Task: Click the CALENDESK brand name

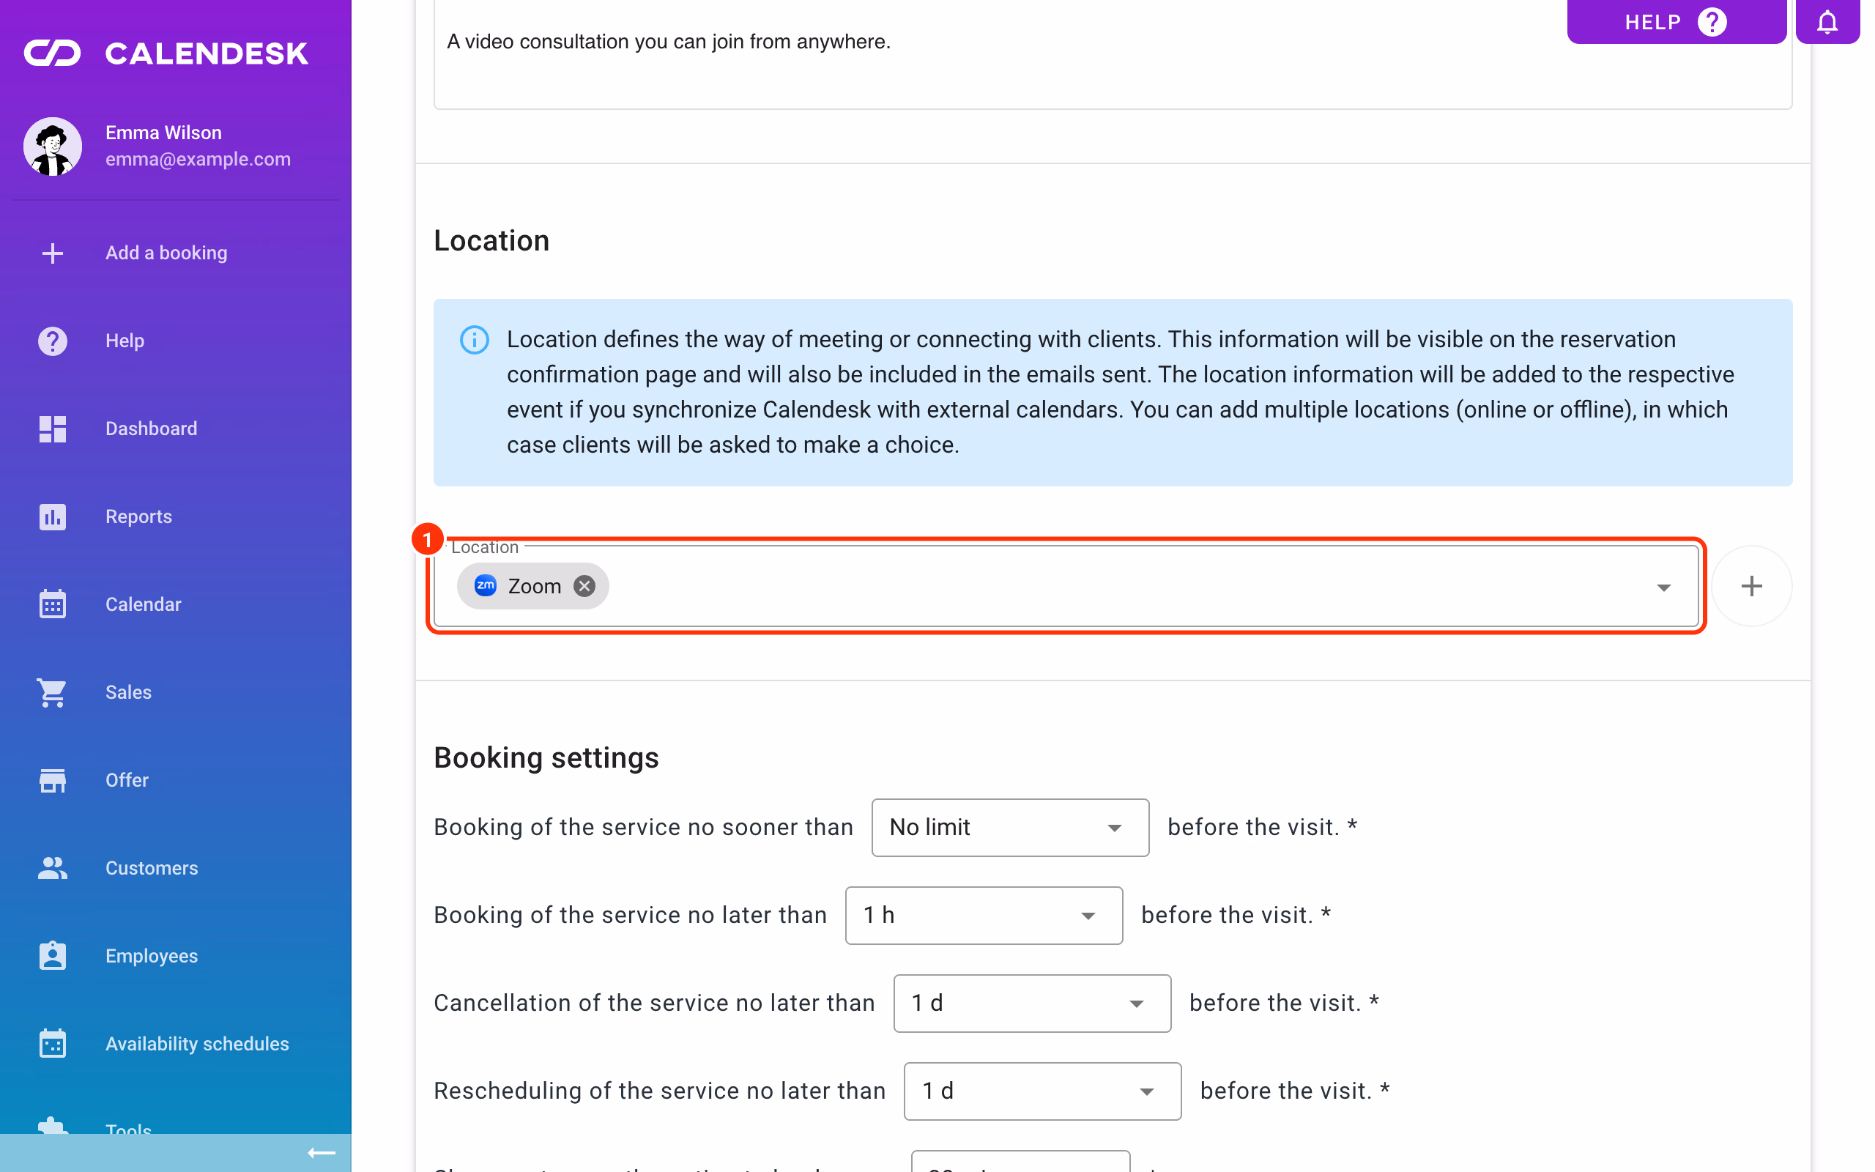Action: coord(207,53)
